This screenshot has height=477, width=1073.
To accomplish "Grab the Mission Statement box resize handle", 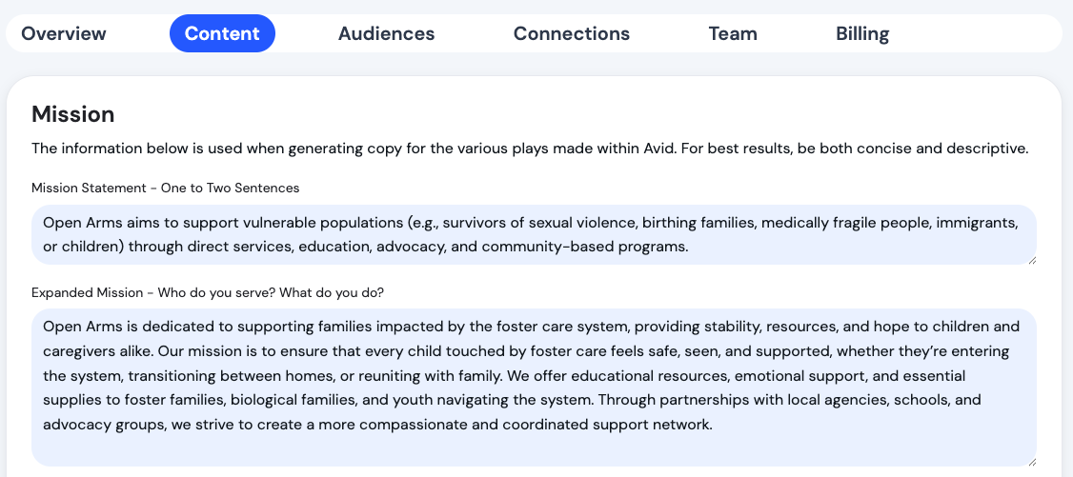I will coord(1032,260).
